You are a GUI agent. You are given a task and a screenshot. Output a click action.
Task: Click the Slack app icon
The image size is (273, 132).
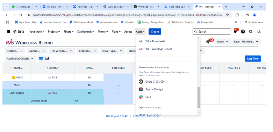pyautogui.click(x=141, y=97)
